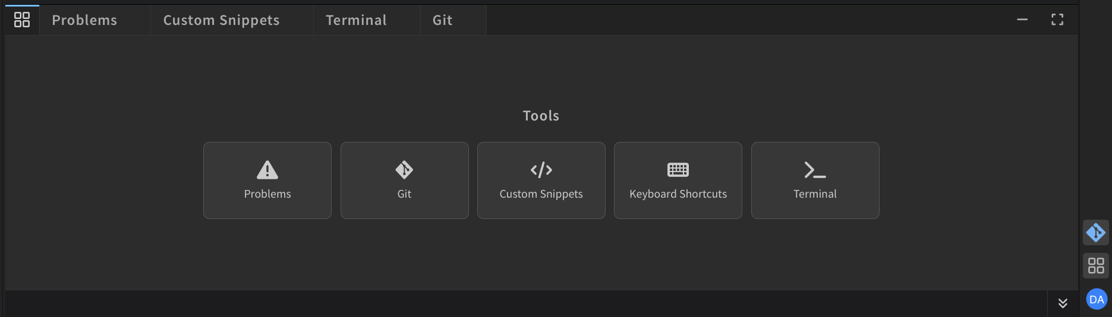Switch to the Custom Snippets tab

click(x=221, y=20)
